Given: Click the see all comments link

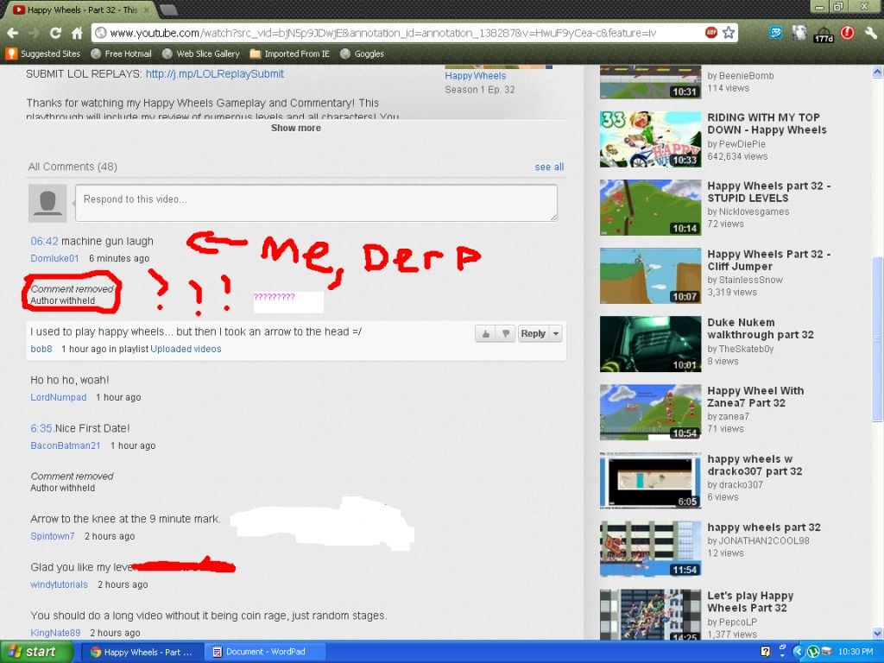Looking at the screenshot, I should (549, 167).
